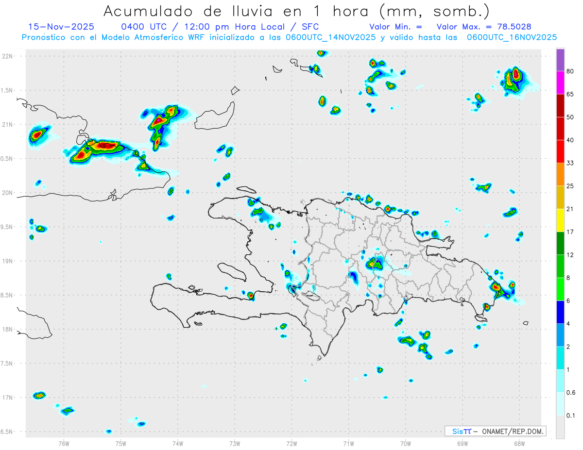Click the dark red swatch between 50 and 65
583x450 pixels.
(560, 105)
